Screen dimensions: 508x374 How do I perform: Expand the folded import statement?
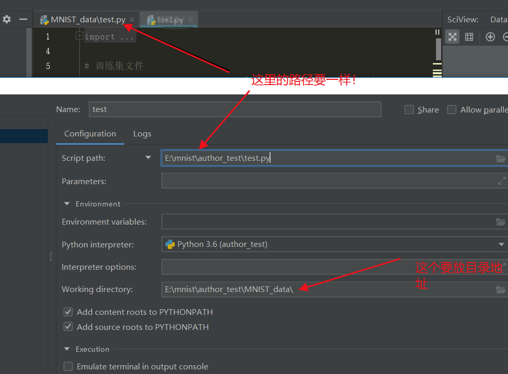coord(79,35)
